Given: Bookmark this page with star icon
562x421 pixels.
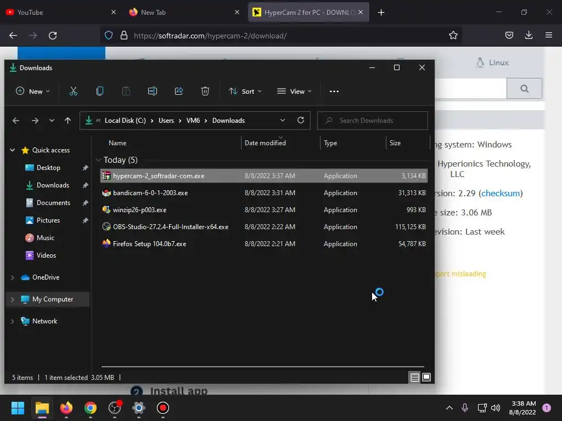Looking at the screenshot, I should (x=453, y=36).
